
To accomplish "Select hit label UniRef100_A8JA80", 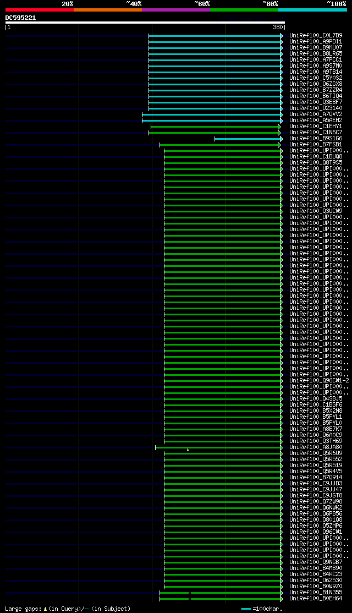I will coord(316,447).
